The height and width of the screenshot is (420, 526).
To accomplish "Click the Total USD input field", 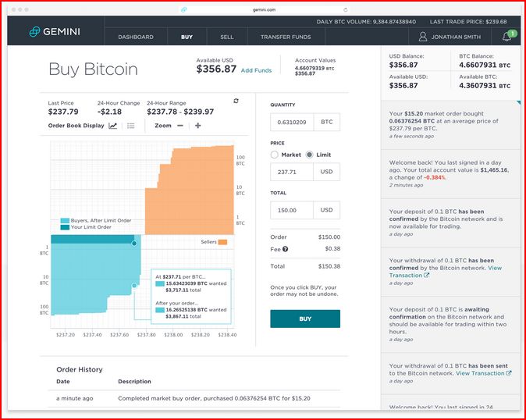I will coord(292,210).
